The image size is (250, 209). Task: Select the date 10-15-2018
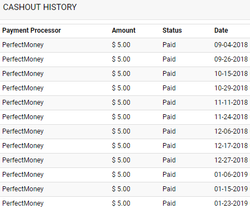click(x=231, y=74)
